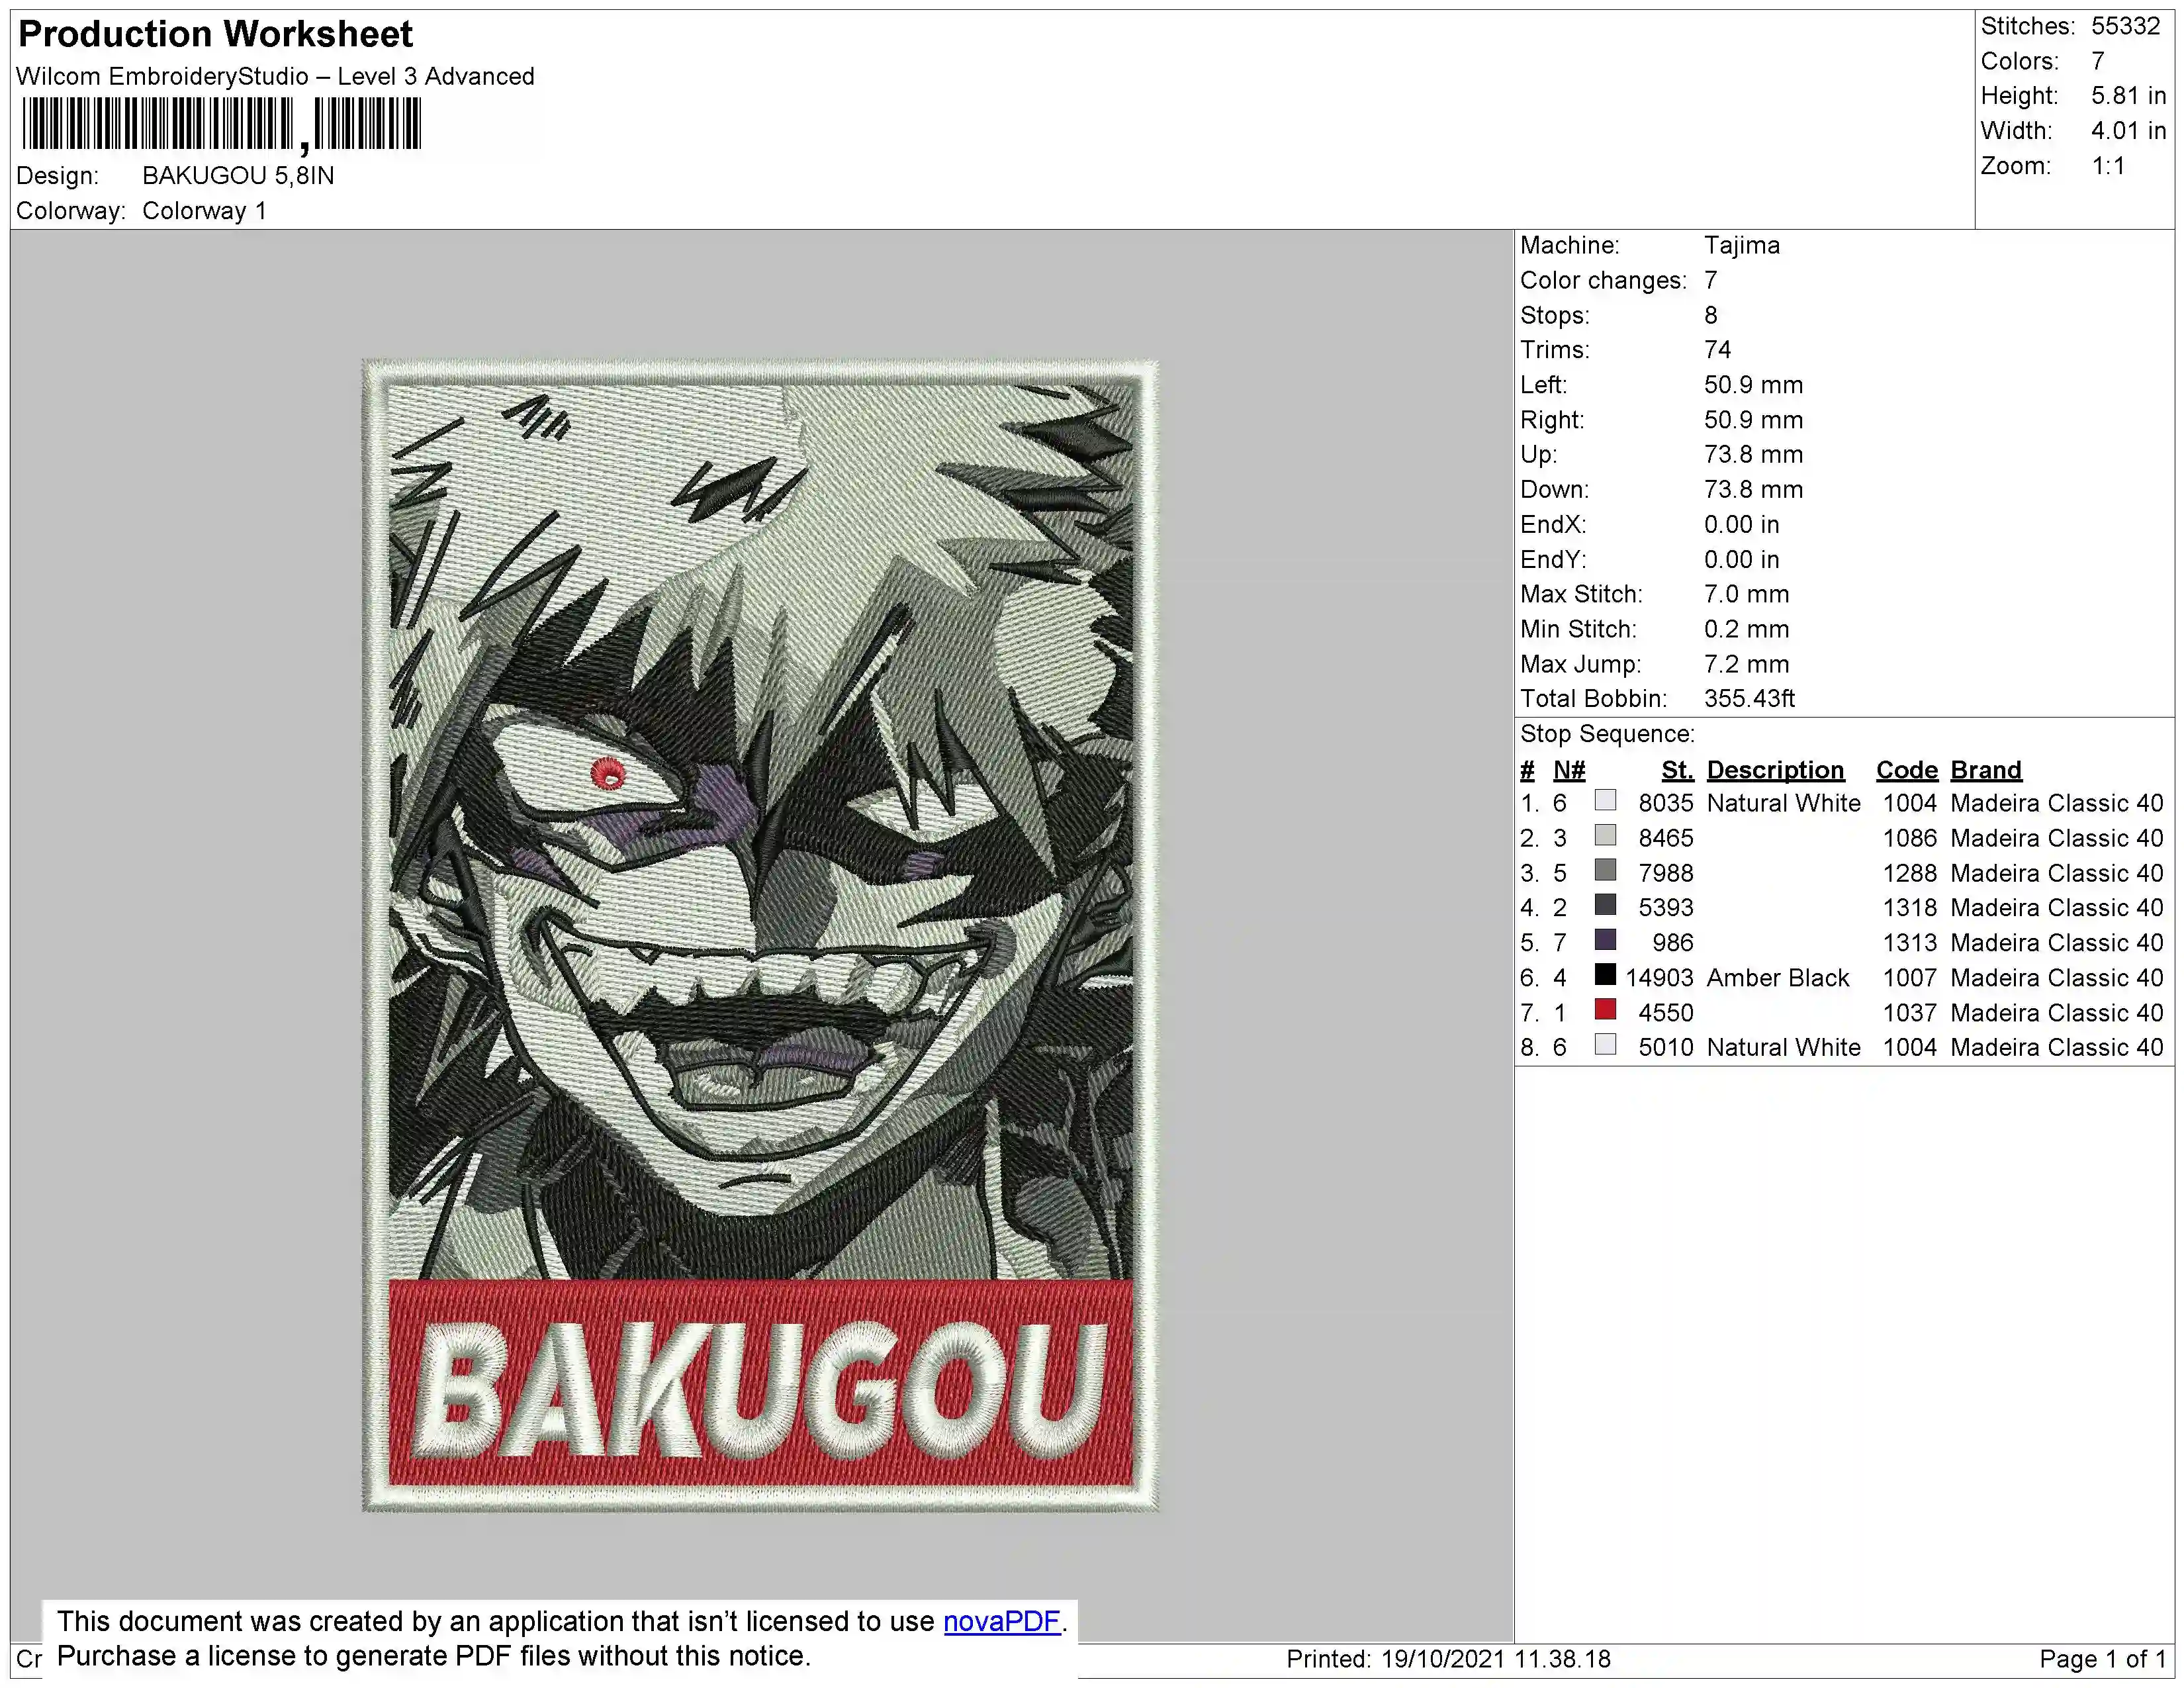Viewport: 2184px width, 1688px height.
Task: Click the 'Description' column header
Action: (1775, 770)
